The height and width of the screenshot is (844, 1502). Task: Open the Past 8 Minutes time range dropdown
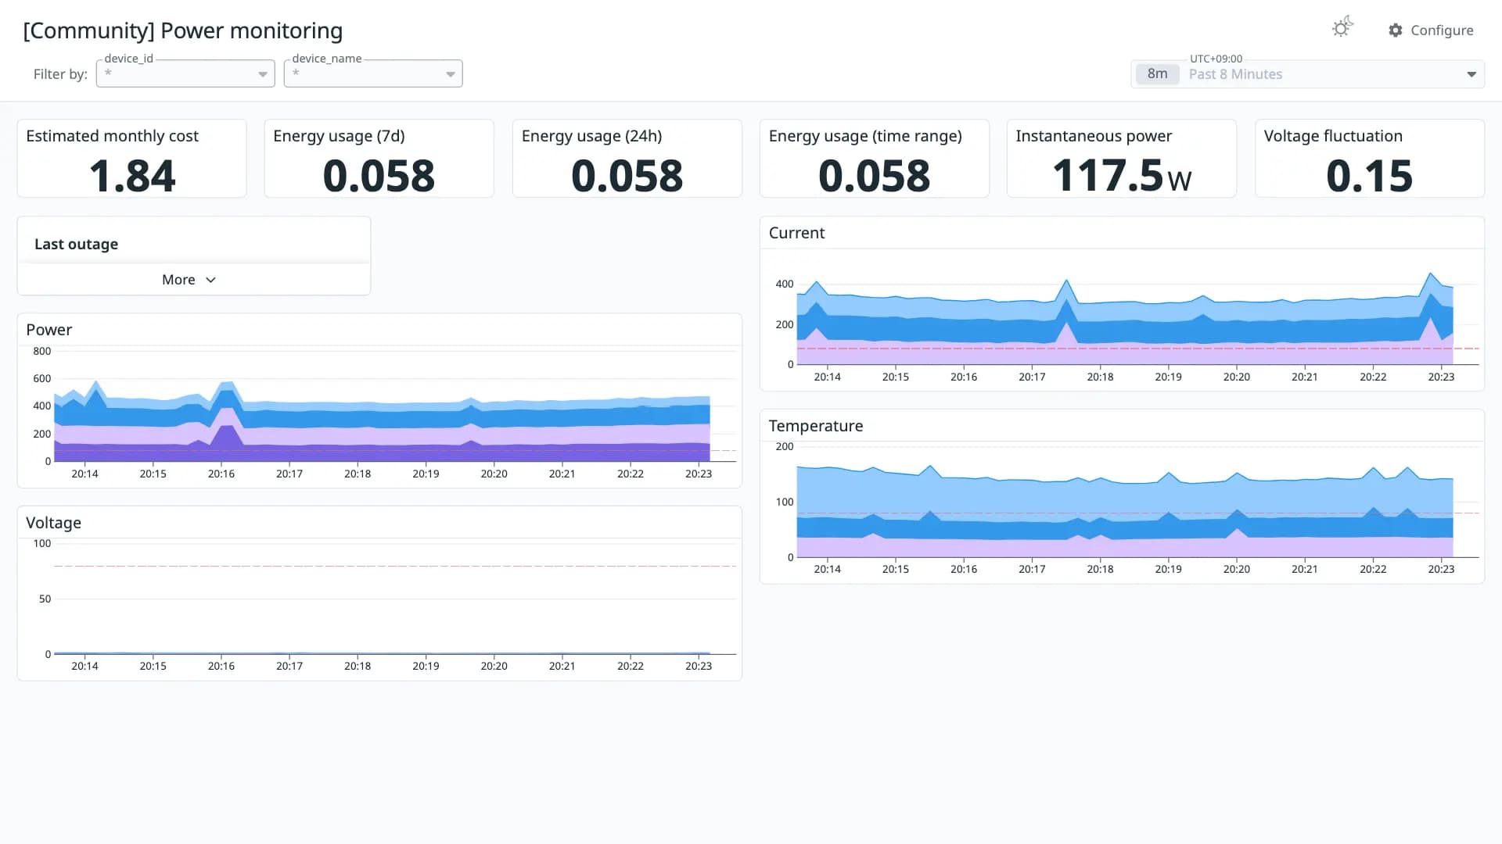(1307, 74)
